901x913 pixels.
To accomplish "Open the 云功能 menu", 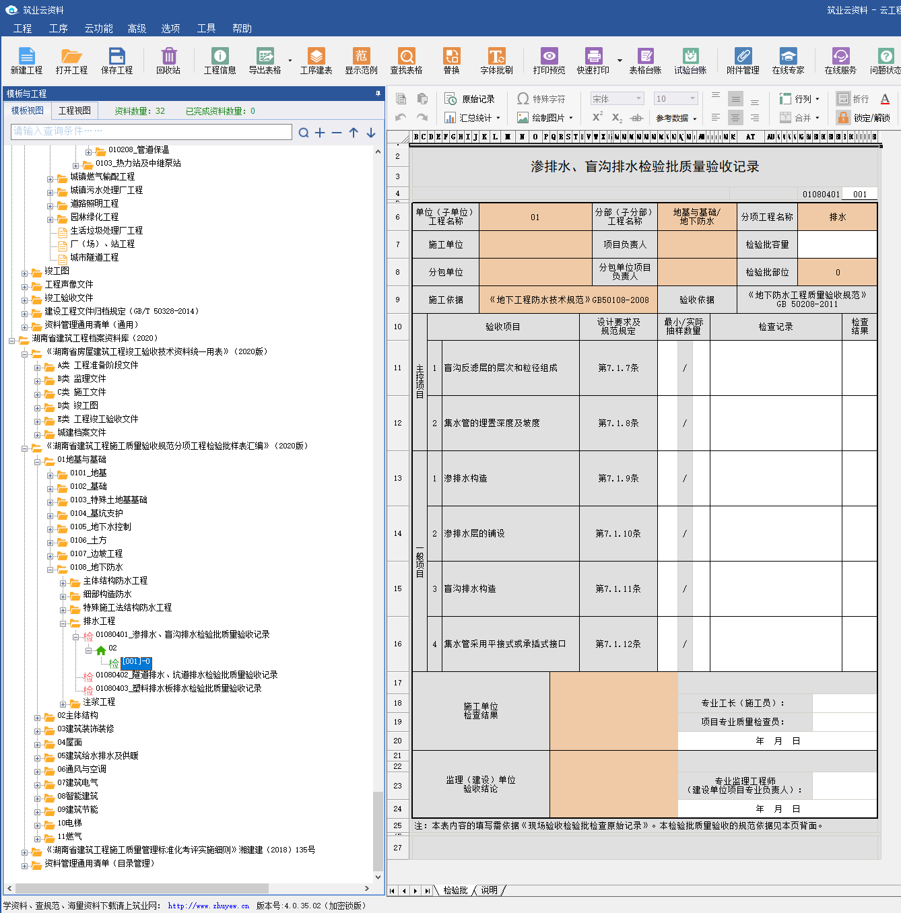I will tap(98, 28).
